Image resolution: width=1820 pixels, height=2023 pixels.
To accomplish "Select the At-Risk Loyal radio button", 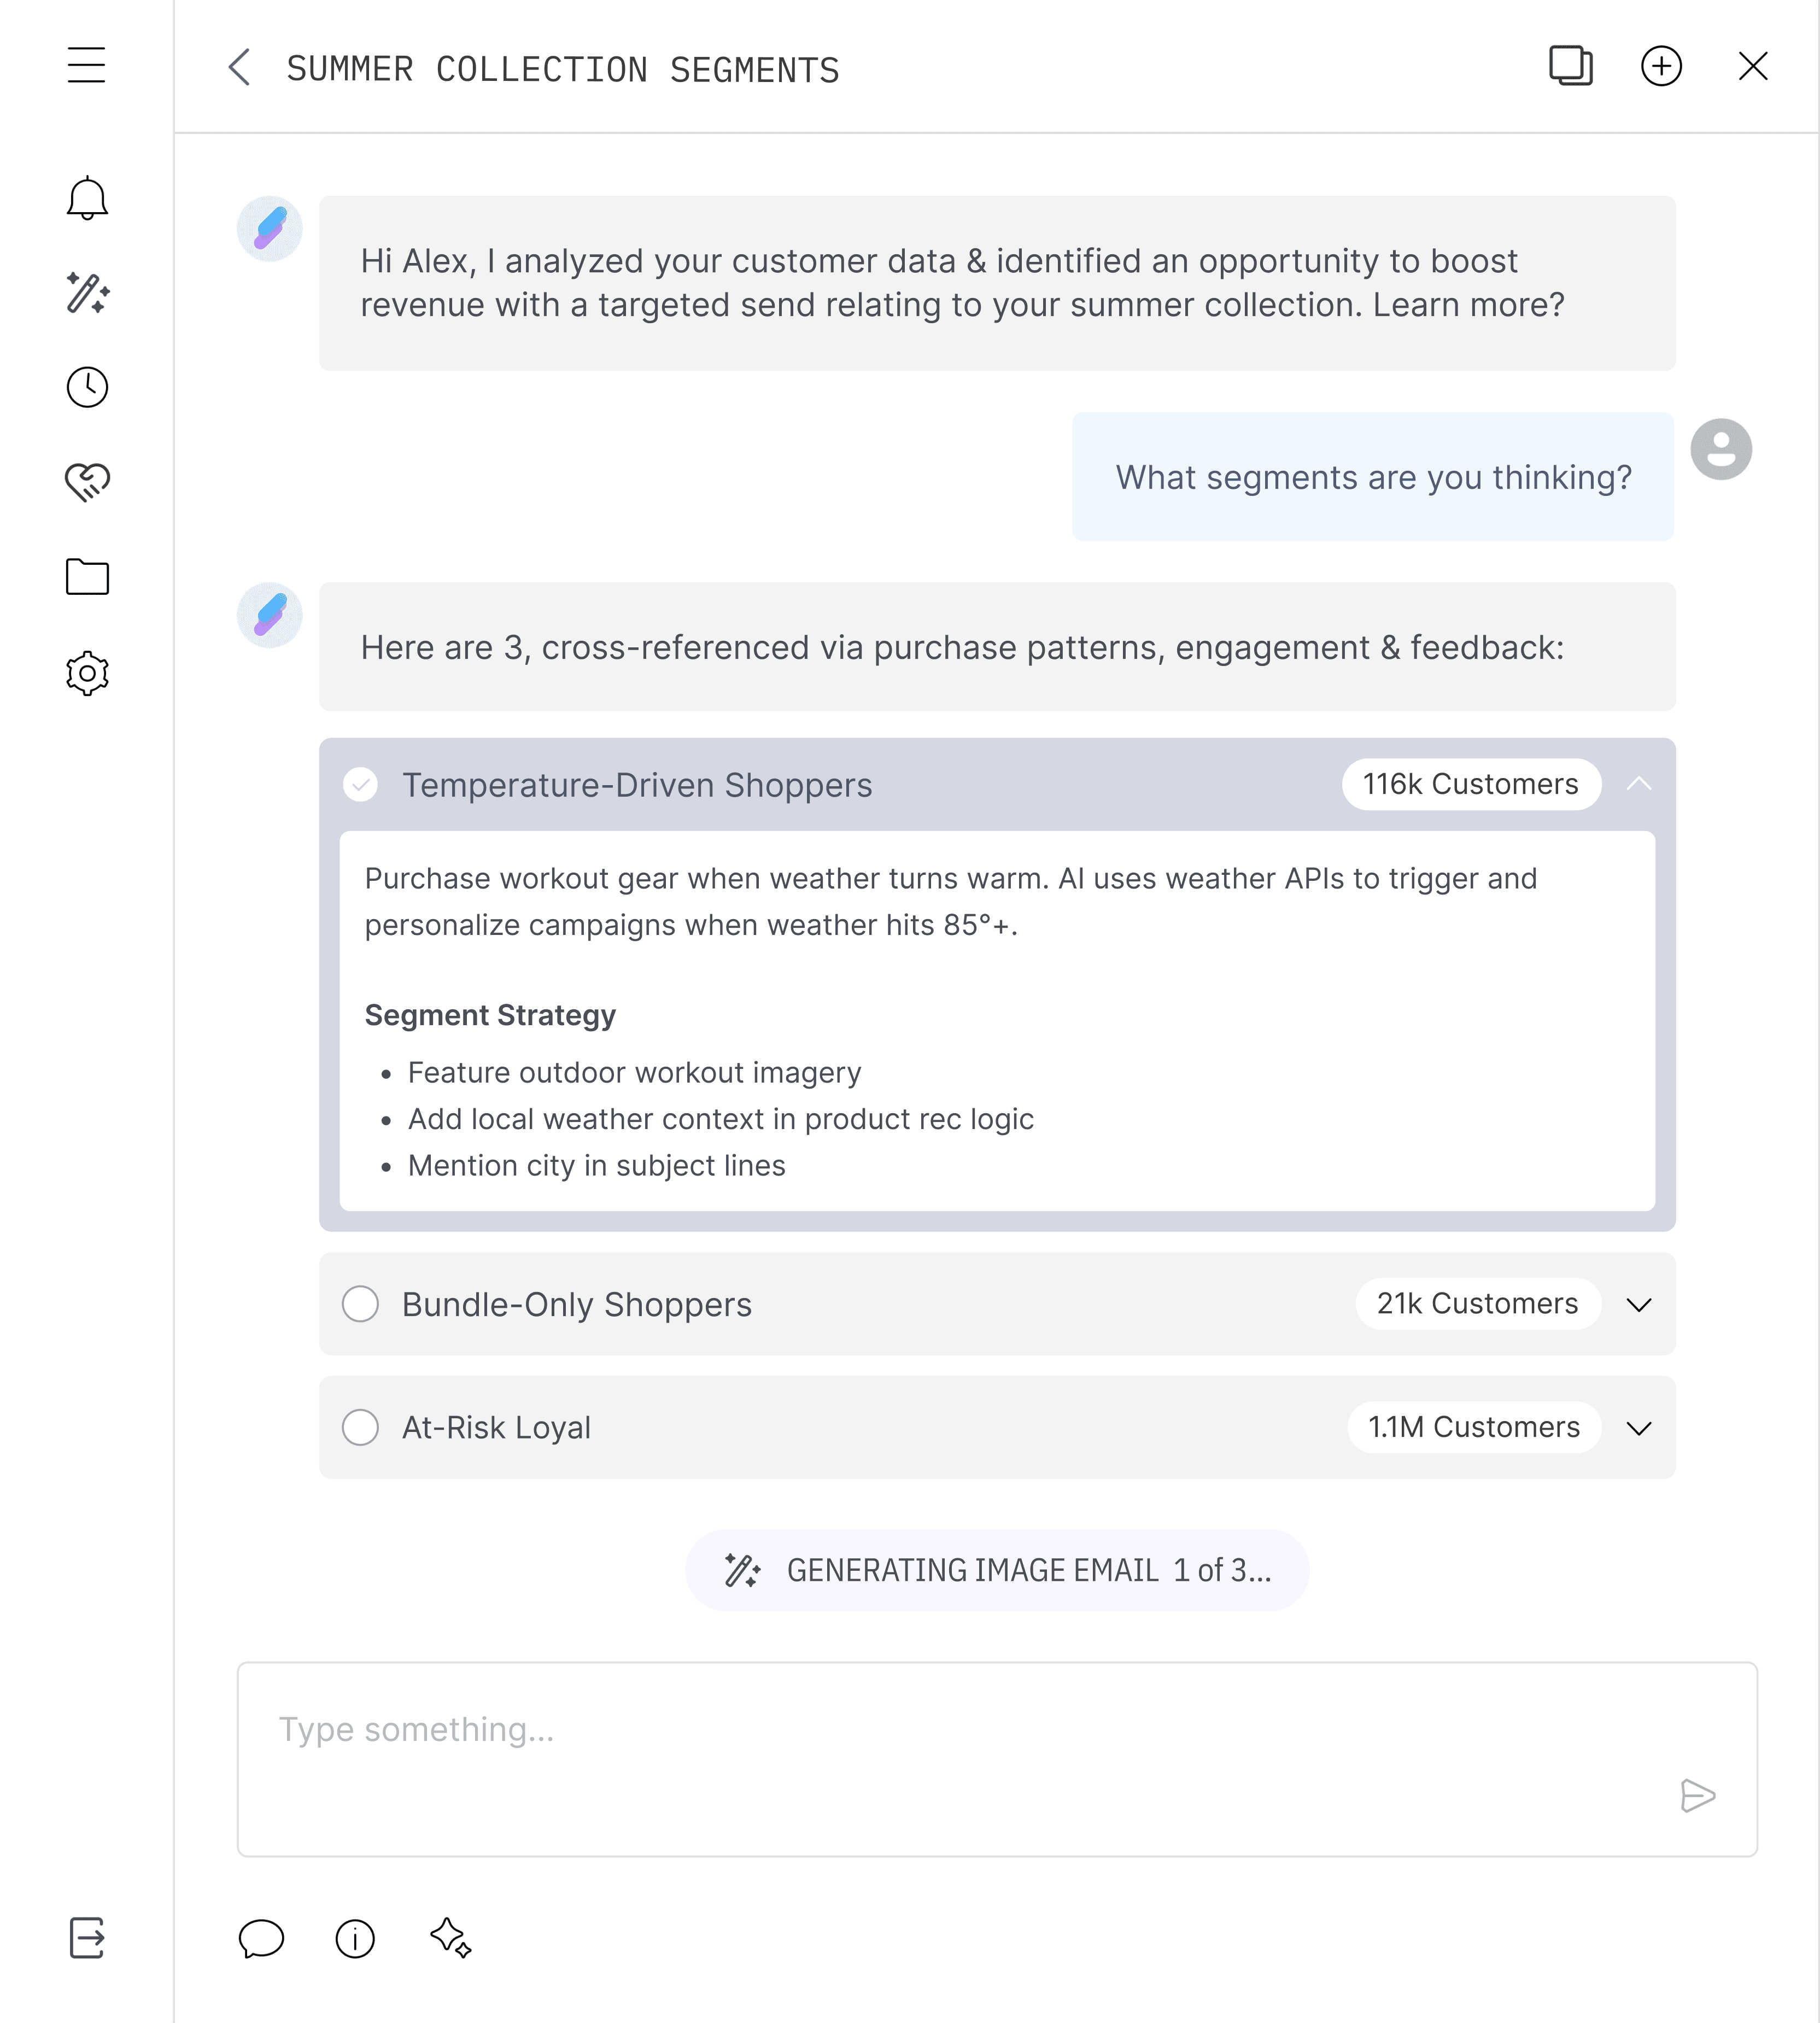I will point(360,1427).
